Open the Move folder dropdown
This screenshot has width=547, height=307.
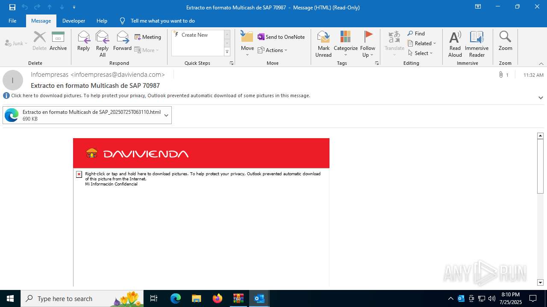point(247,43)
